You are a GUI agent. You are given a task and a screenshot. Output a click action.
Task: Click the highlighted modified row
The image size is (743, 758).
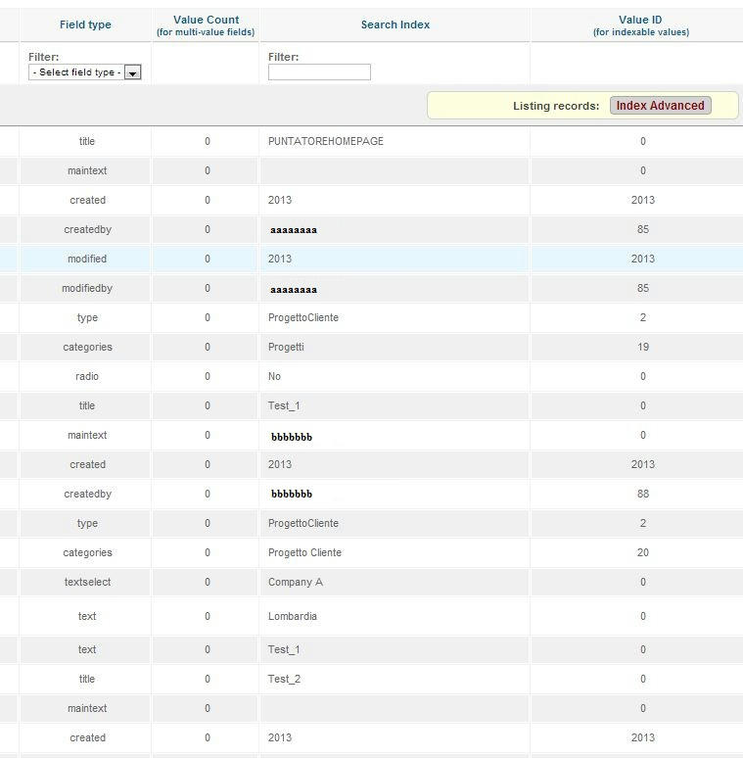tap(372, 259)
